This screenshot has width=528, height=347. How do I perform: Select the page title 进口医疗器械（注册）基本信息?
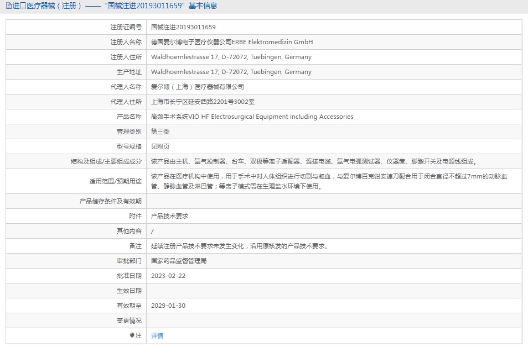pos(115,6)
